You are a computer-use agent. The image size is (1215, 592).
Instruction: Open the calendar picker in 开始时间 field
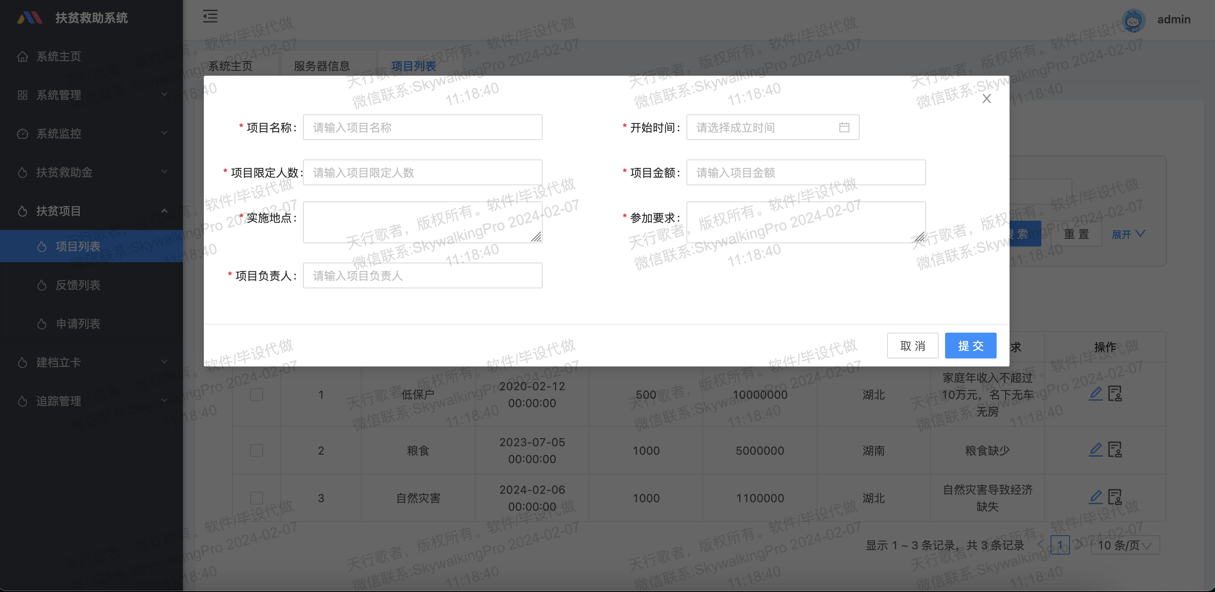click(845, 127)
